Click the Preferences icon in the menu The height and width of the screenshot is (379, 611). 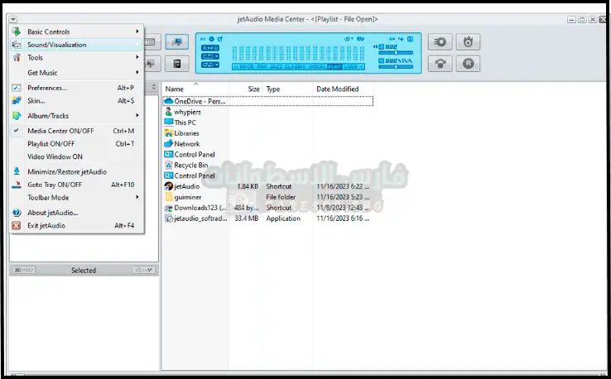pos(17,88)
